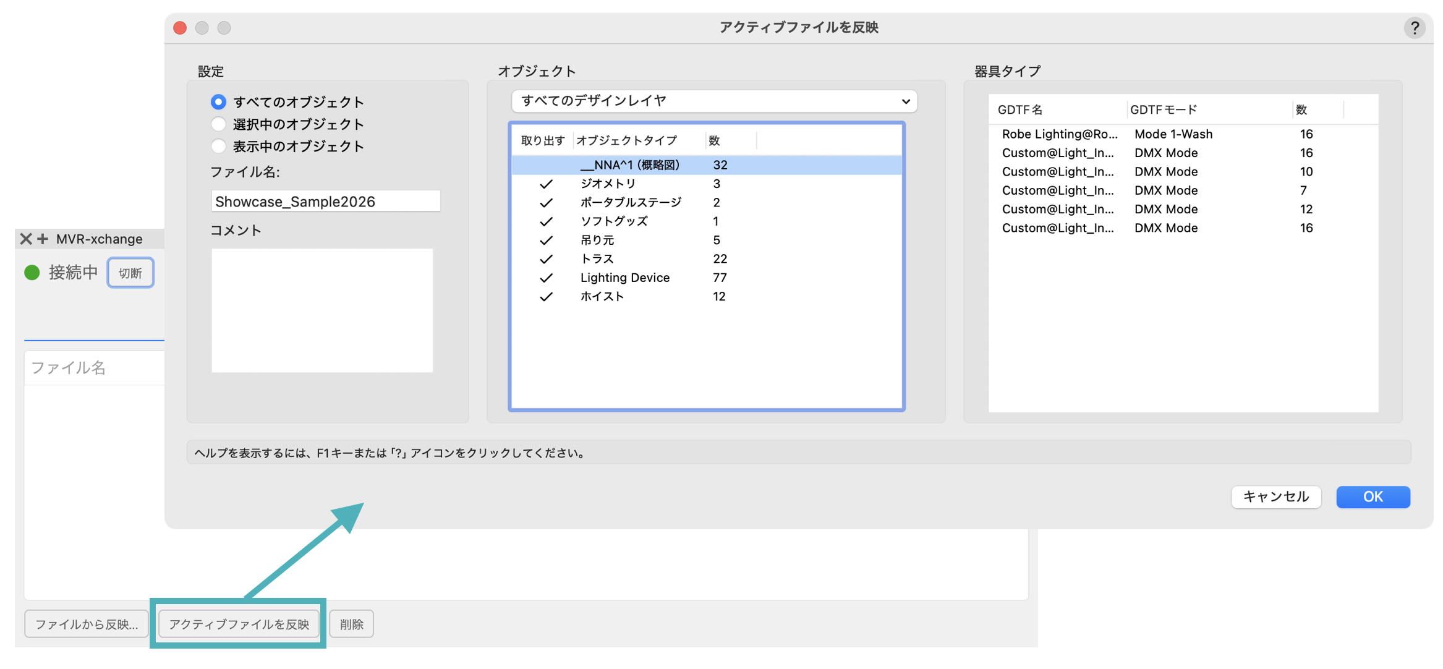Click the キャンセル button

click(x=1275, y=496)
